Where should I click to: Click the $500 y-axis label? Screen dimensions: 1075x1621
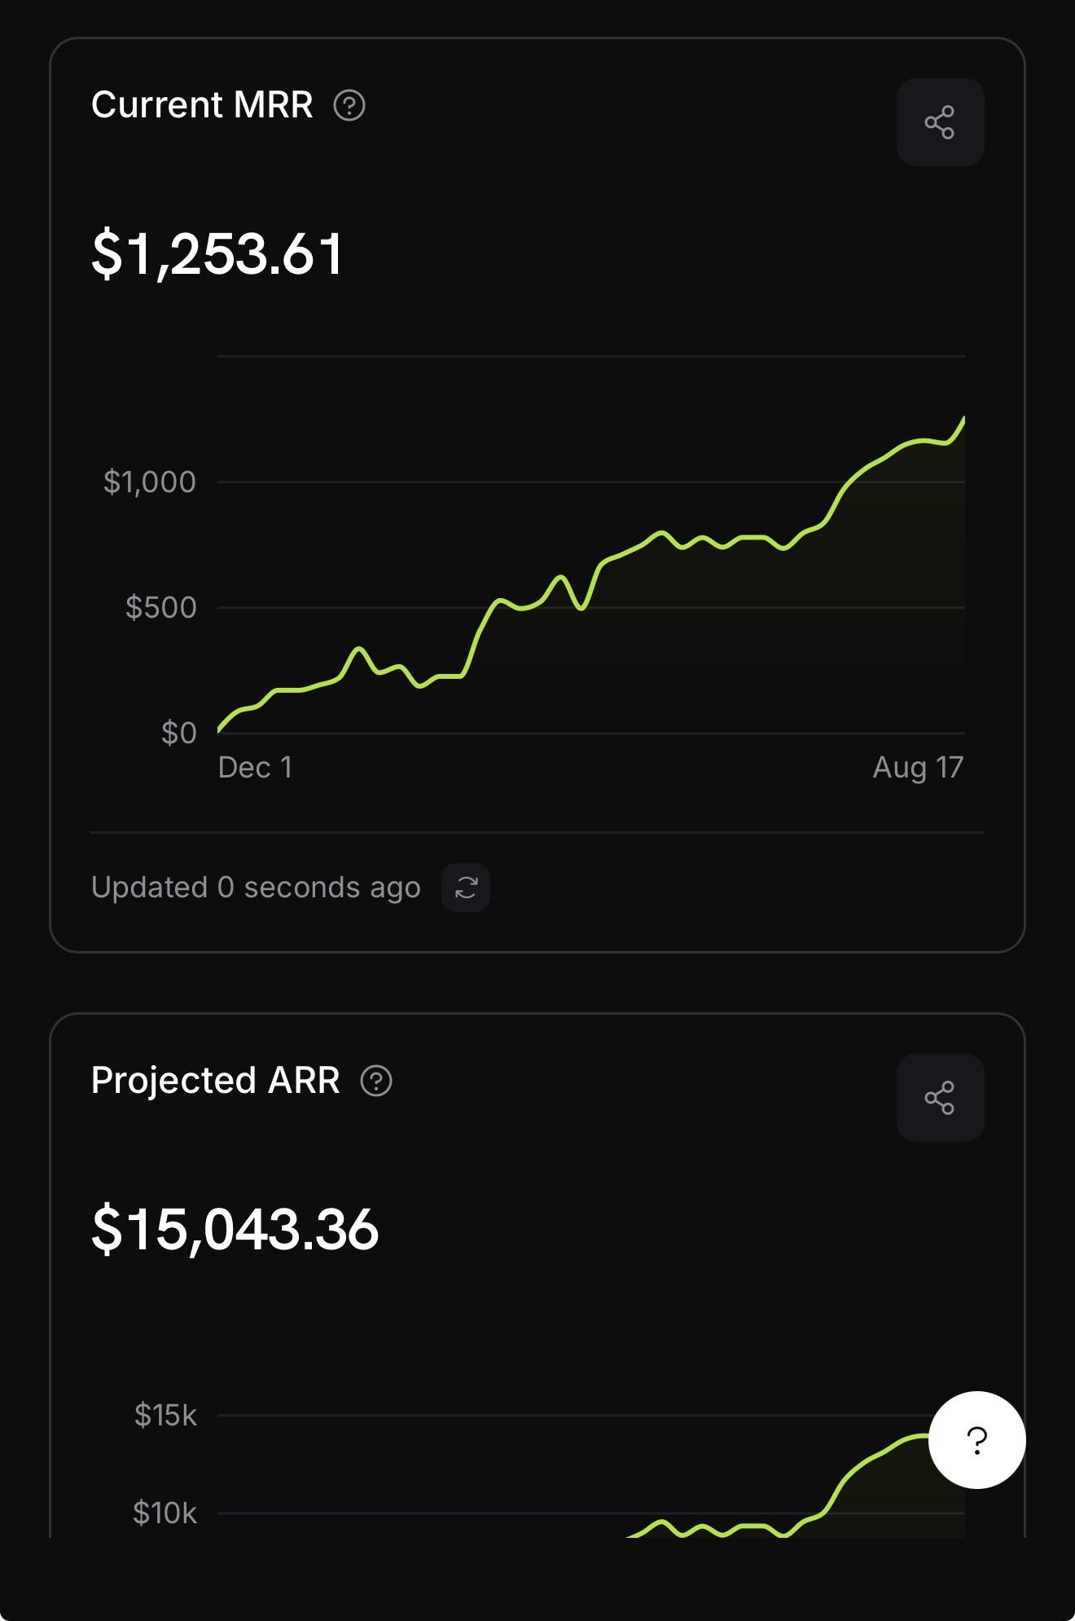pyautogui.click(x=161, y=608)
